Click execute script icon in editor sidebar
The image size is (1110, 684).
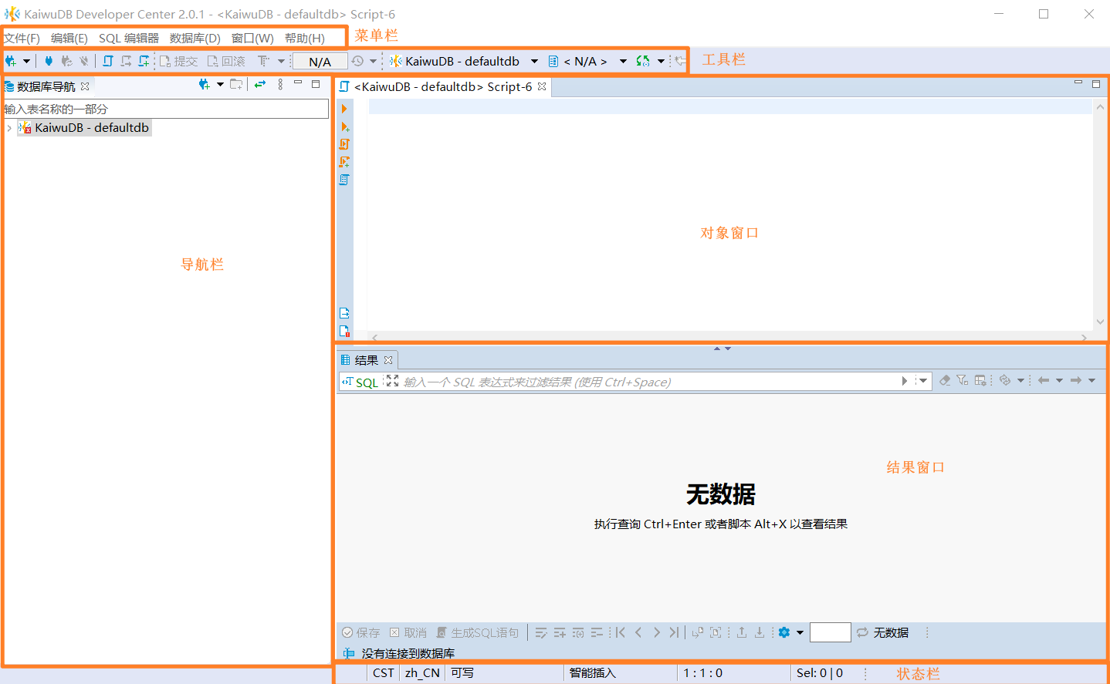pyautogui.click(x=344, y=144)
